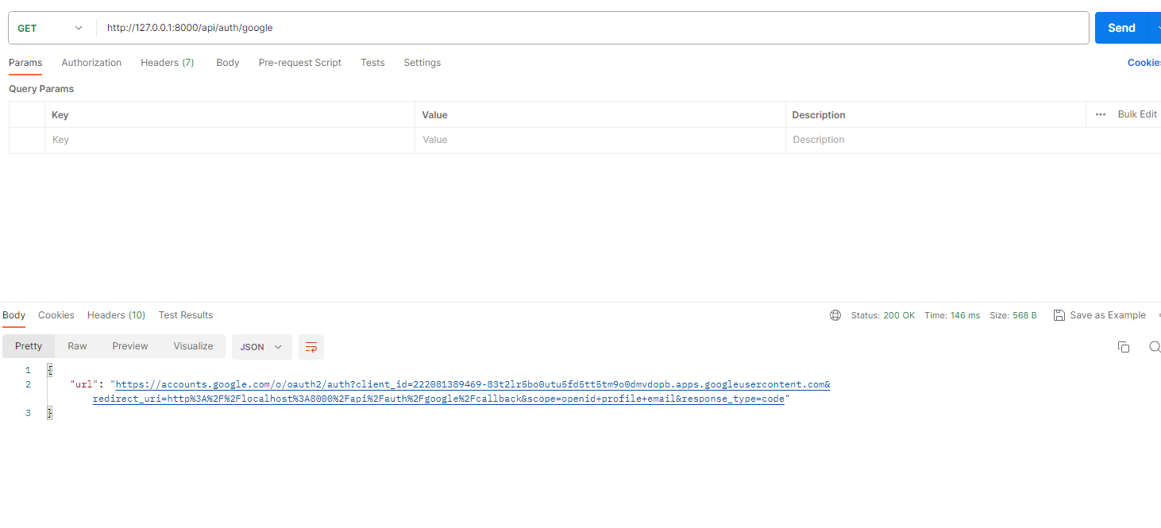Screen dimensions: 1161x528
Task: Open the request Body tab
Action: click(228, 63)
